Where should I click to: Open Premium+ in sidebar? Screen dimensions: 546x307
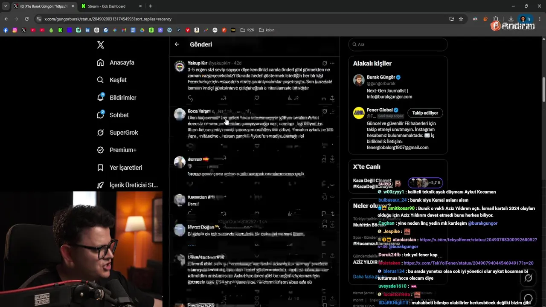(x=116, y=150)
